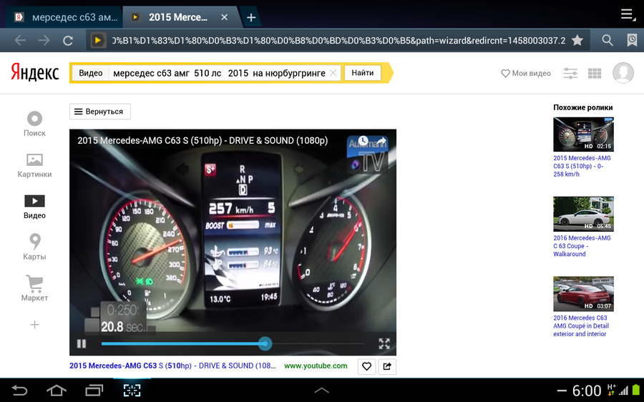Open browser search magnifier icon

[x=608, y=40]
